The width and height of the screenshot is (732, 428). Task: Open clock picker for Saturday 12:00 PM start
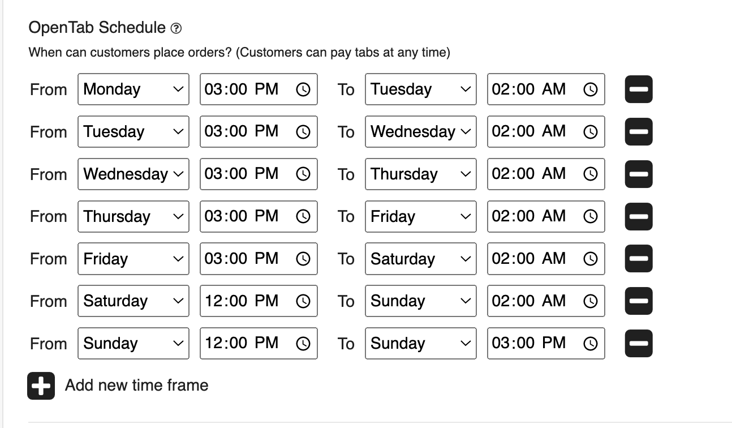click(303, 301)
